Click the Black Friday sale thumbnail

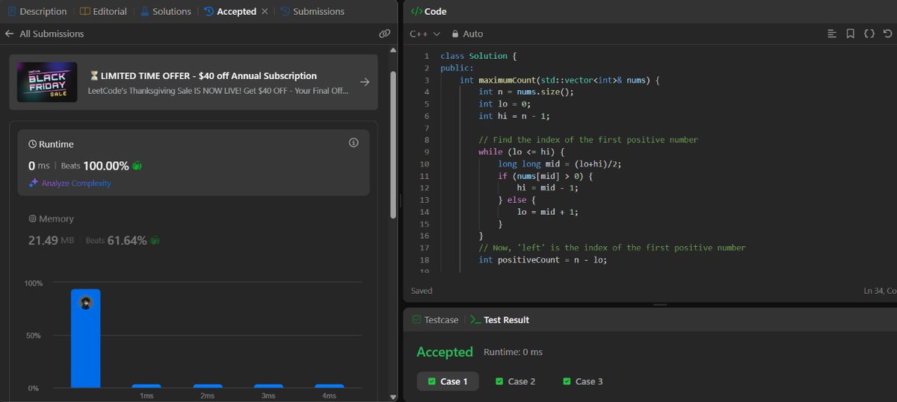click(x=47, y=81)
